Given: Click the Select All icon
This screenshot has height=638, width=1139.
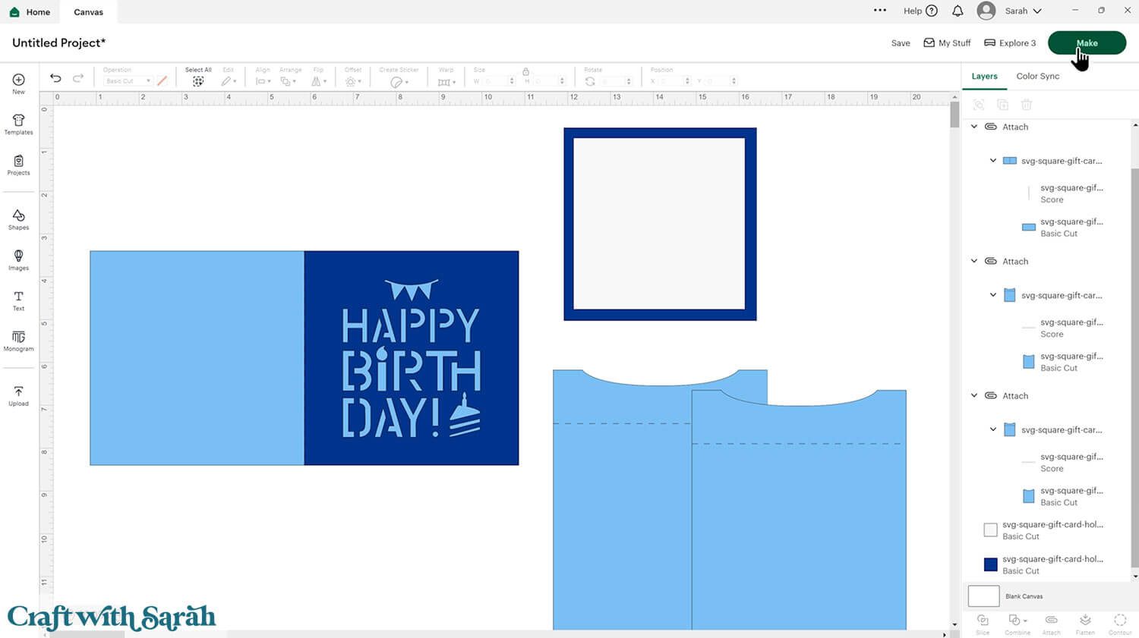Looking at the screenshot, I should pyautogui.click(x=198, y=81).
